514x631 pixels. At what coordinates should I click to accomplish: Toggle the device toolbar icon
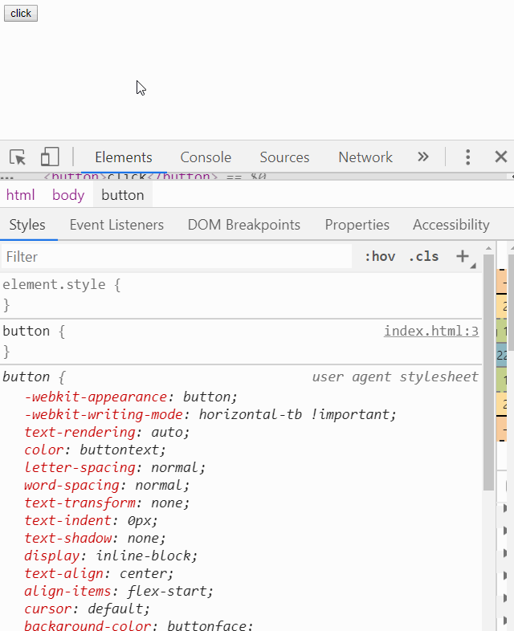(50, 157)
